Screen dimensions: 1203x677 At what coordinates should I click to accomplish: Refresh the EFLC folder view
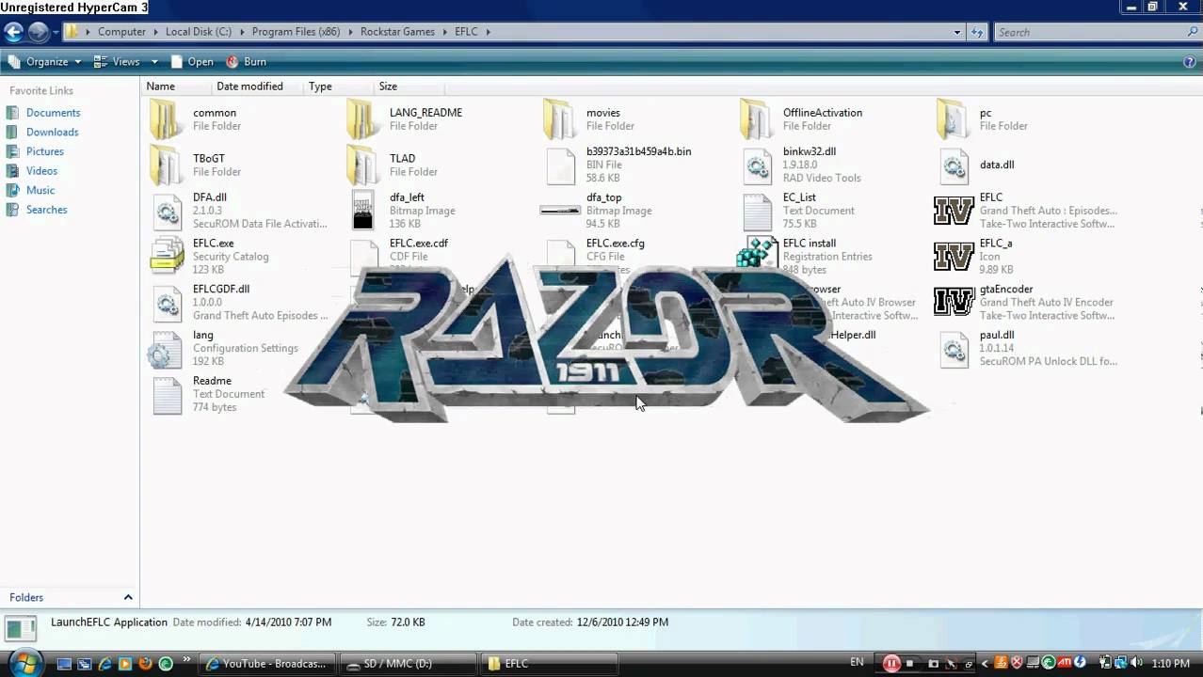click(x=977, y=32)
